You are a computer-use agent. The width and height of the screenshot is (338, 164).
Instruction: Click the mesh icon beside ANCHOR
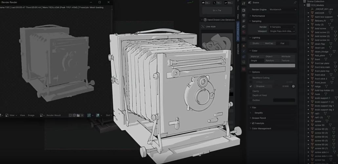click(330, 13)
